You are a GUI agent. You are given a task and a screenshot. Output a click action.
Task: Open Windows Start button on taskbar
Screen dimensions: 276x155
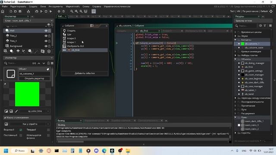[x=6, y=151]
